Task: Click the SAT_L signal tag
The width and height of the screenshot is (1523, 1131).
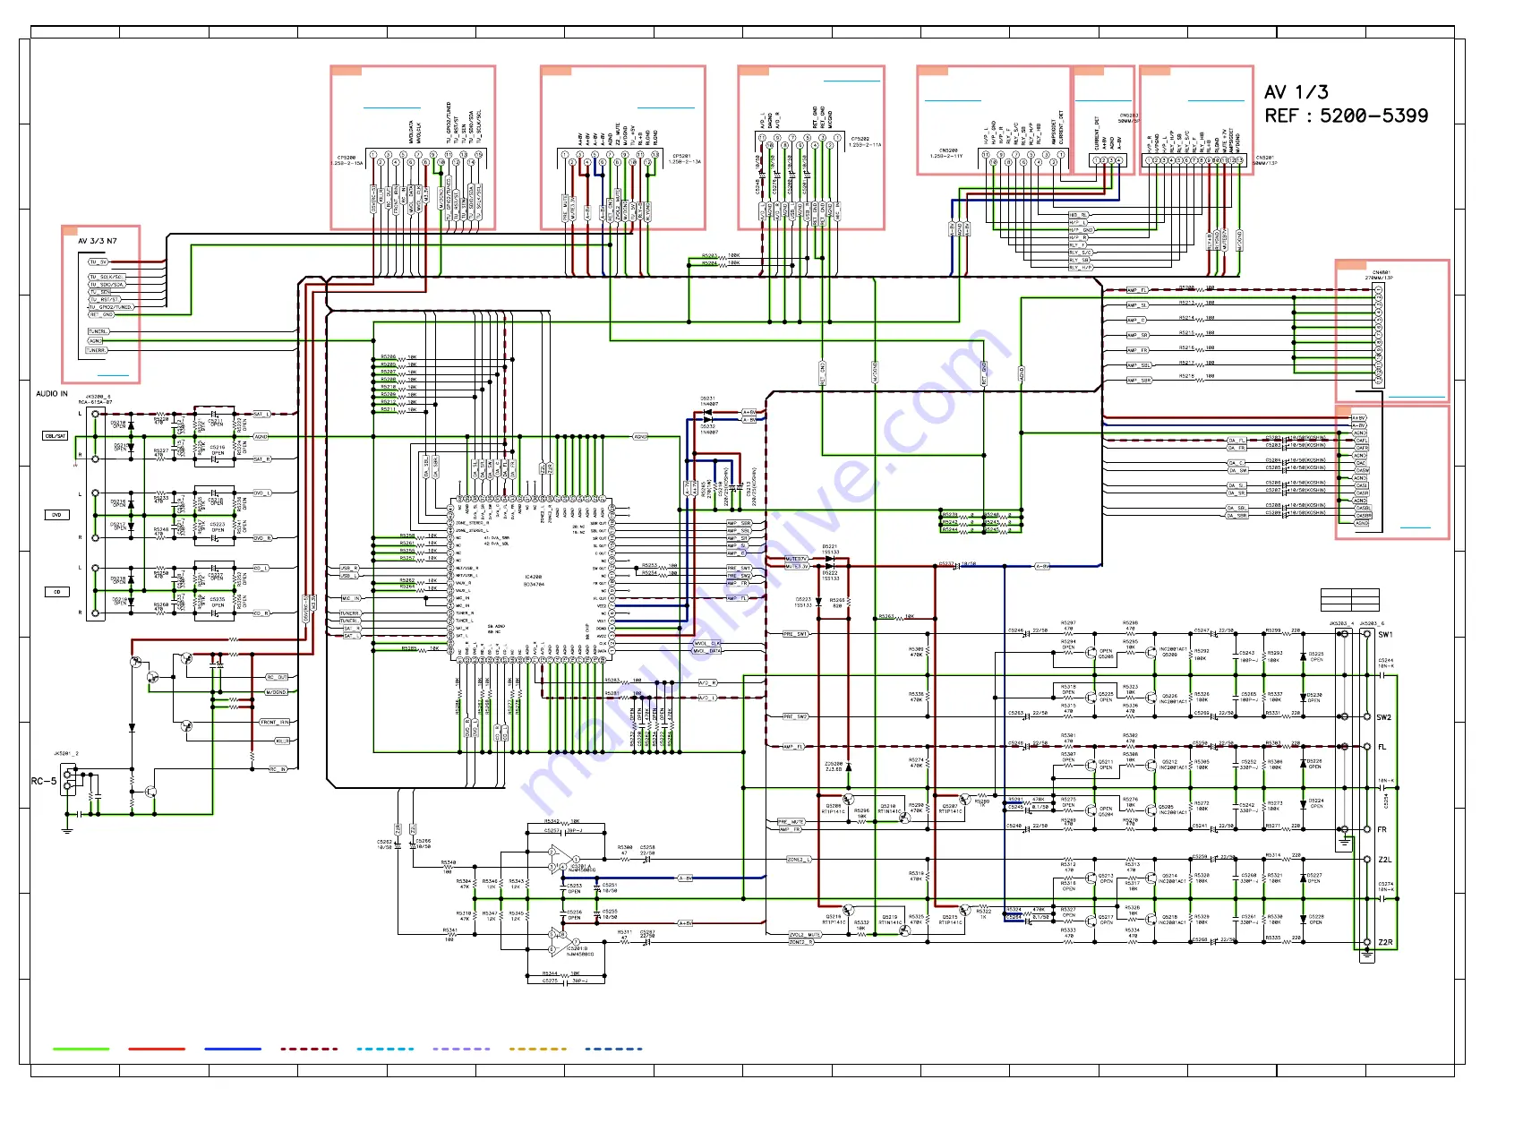Action: (x=261, y=415)
